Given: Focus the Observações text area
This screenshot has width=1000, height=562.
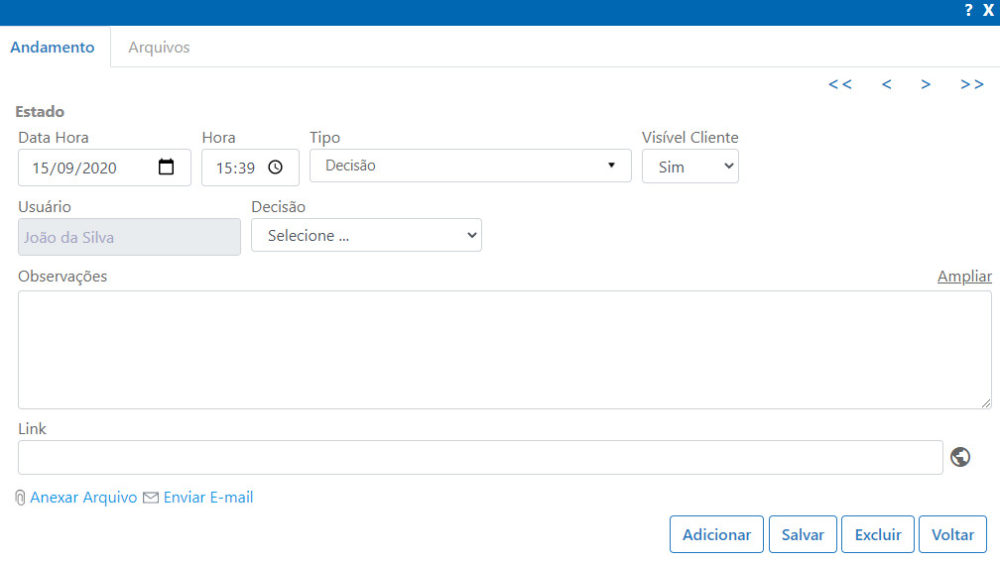Looking at the screenshot, I should [x=504, y=350].
